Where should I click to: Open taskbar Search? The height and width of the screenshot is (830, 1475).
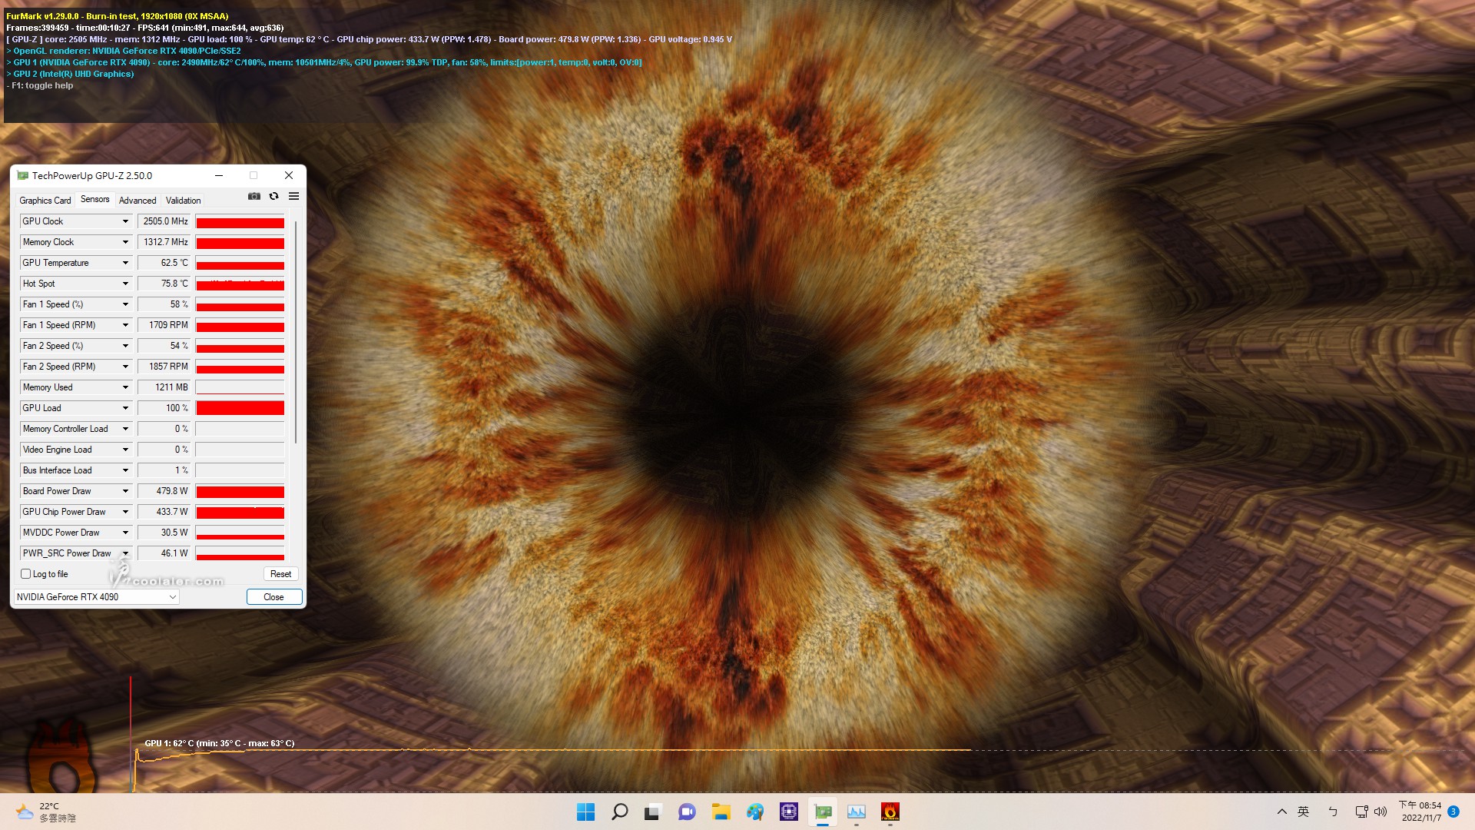point(619,812)
